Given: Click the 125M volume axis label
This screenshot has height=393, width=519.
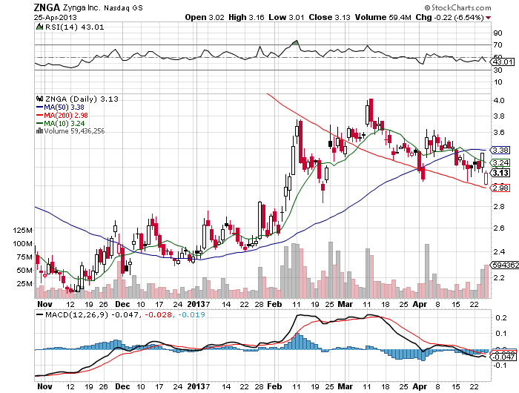Looking at the screenshot, I should click(22, 230).
